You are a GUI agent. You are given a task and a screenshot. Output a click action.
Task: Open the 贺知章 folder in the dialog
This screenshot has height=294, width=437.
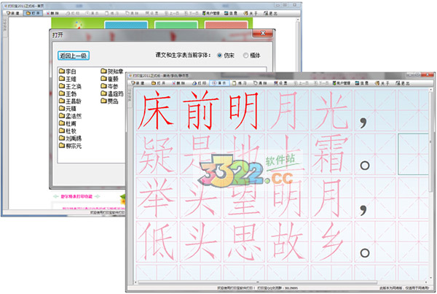point(112,71)
